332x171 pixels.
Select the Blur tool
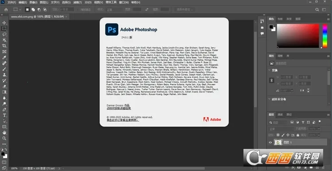point(4,98)
